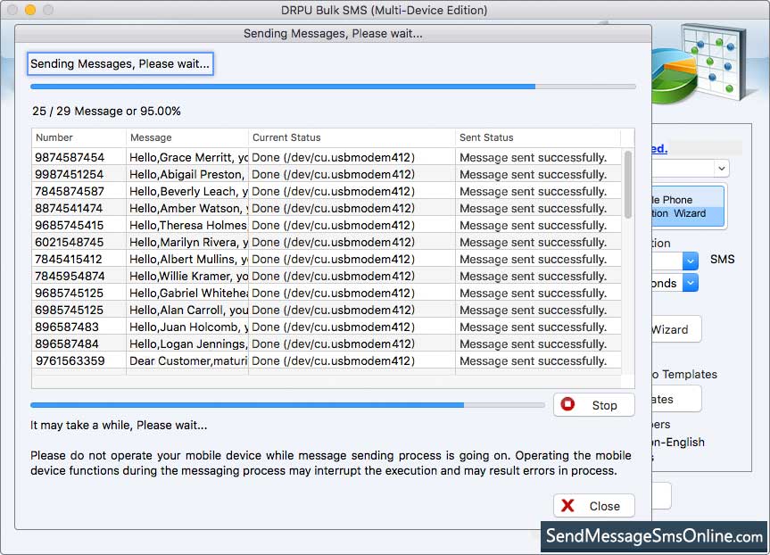Click the Sent Status column header
Viewport: 770px width, 555px height.
(x=538, y=137)
